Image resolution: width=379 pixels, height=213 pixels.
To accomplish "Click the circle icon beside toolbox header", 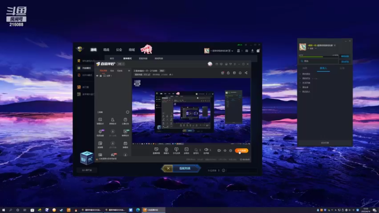I will pos(127,112).
